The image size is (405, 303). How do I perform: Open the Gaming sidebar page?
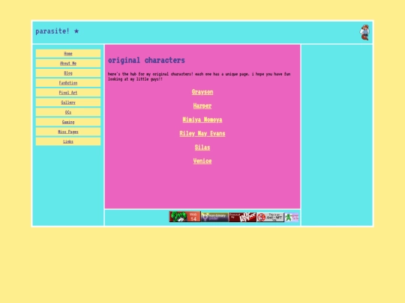(68, 122)
